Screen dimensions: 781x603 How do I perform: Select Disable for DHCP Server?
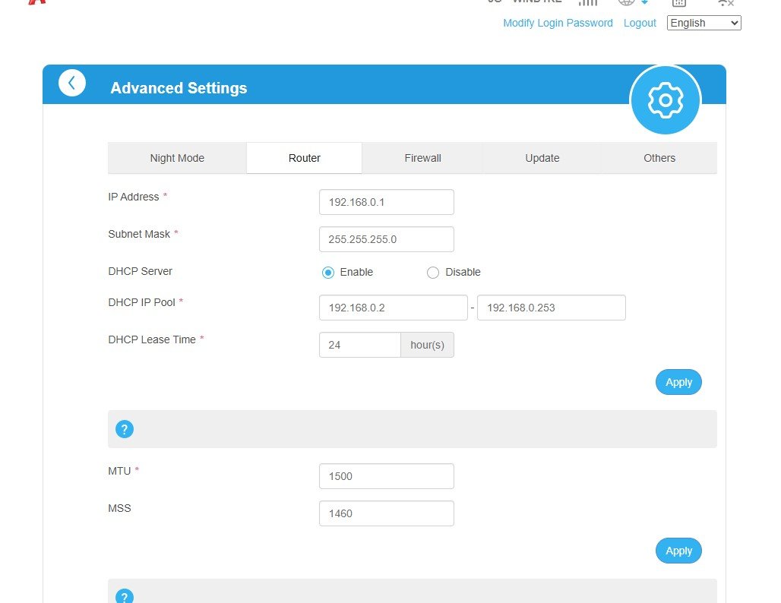[x=433, y=273]
